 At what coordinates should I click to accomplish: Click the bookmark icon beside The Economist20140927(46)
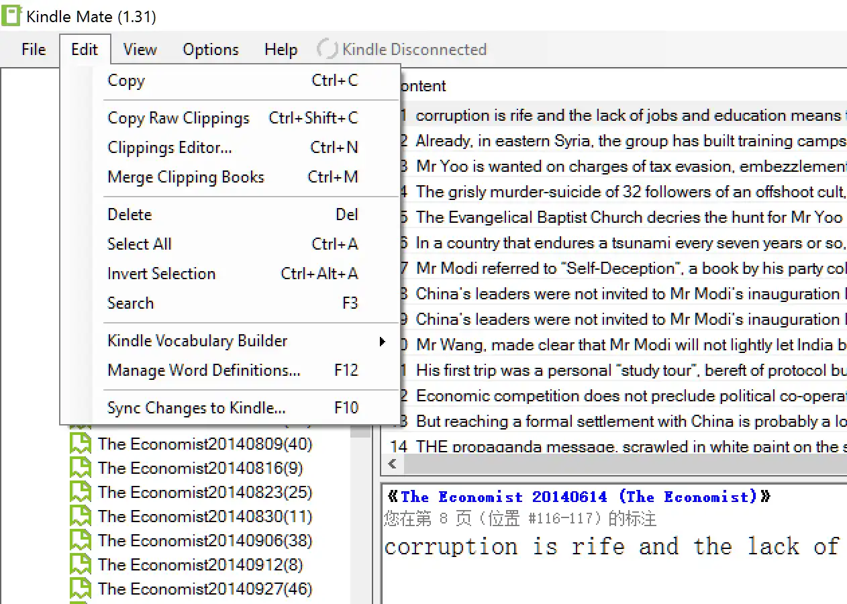[81, 589]
